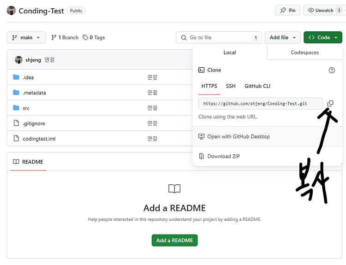Click the zip file icon beside Download ZIP

click(201, 156)
